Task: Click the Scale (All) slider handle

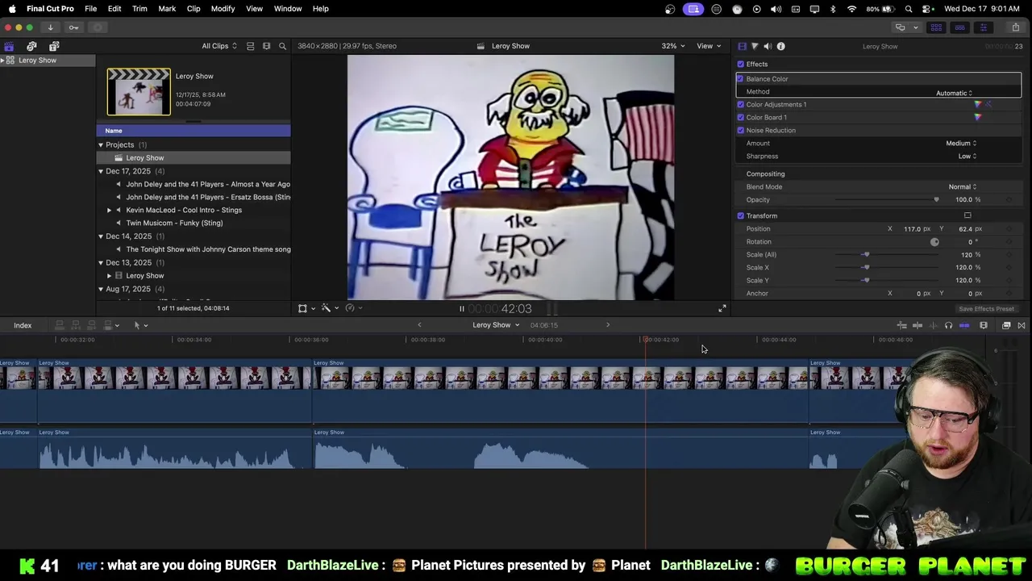Action: [866, 254]
